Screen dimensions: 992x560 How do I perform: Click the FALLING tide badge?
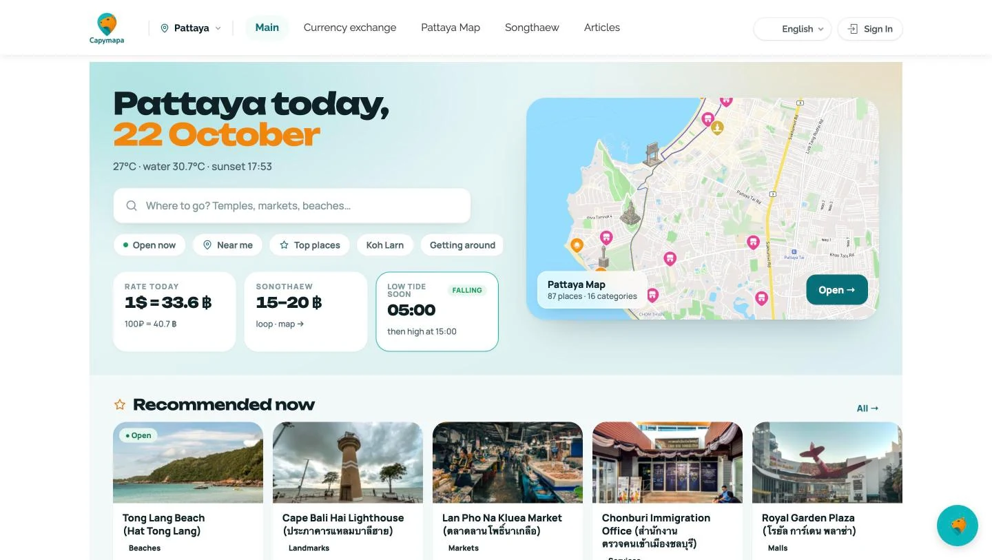[467, 291]
